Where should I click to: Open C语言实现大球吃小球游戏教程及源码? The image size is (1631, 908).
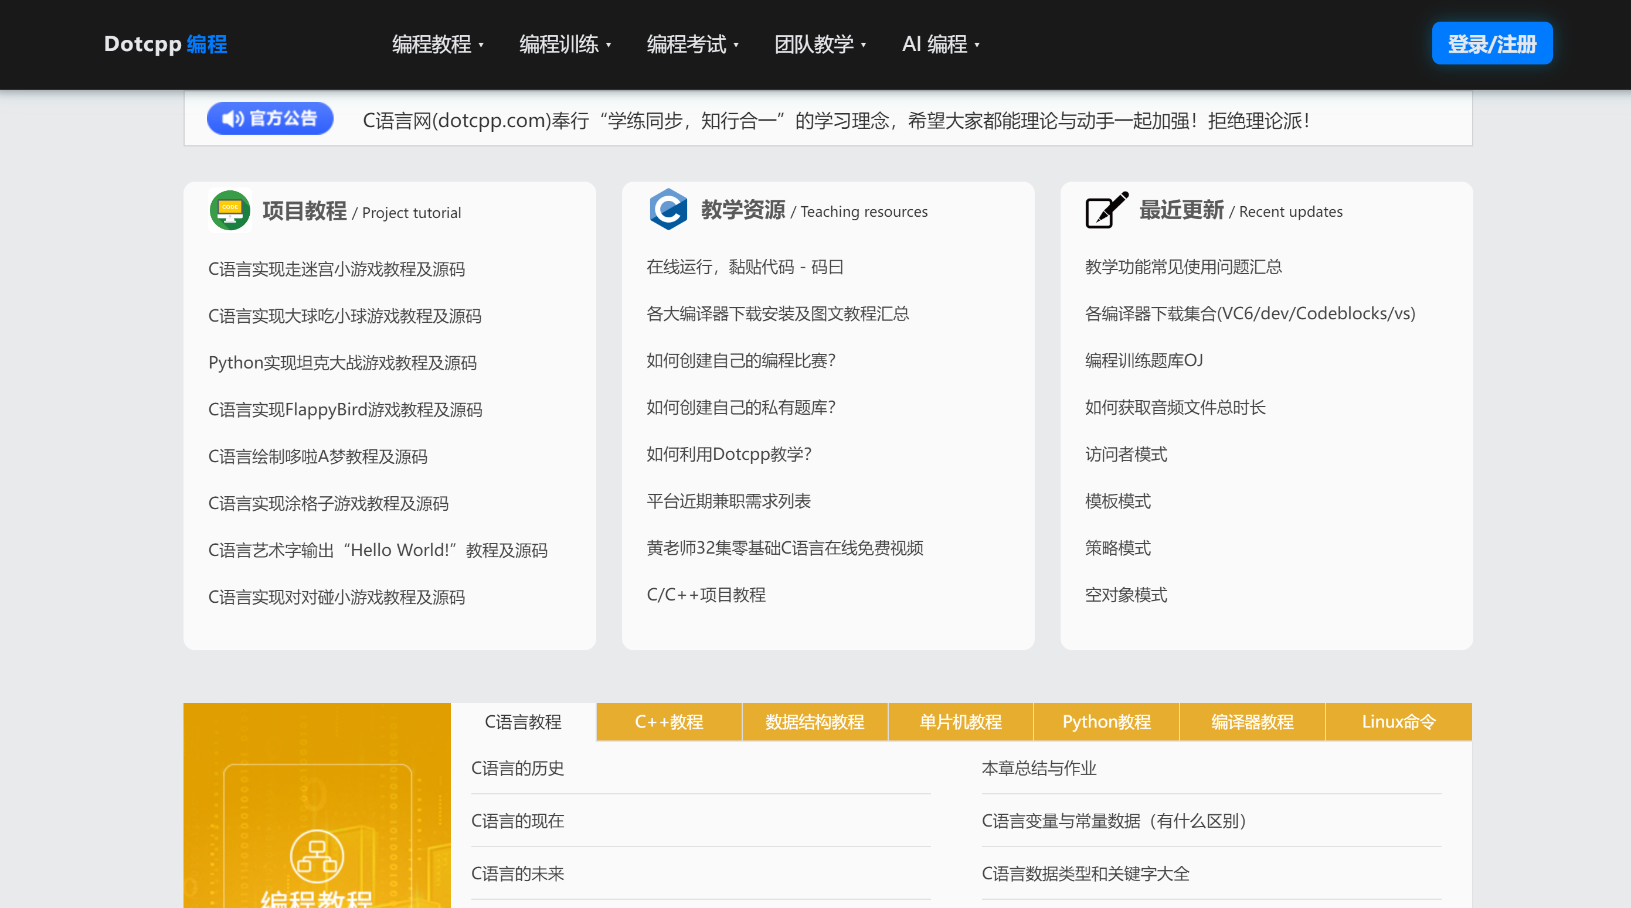point(345,316)
